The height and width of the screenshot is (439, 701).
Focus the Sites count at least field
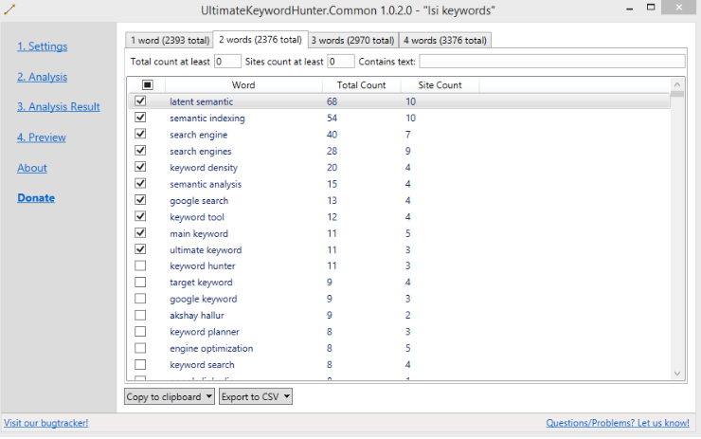(x=341, y=62)
